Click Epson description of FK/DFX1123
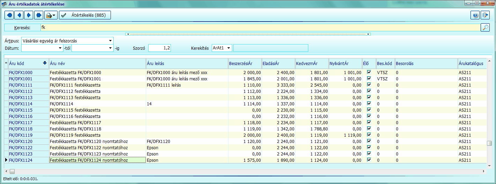The height and width of the screenshot is (184, 496). tap(187, 154)
